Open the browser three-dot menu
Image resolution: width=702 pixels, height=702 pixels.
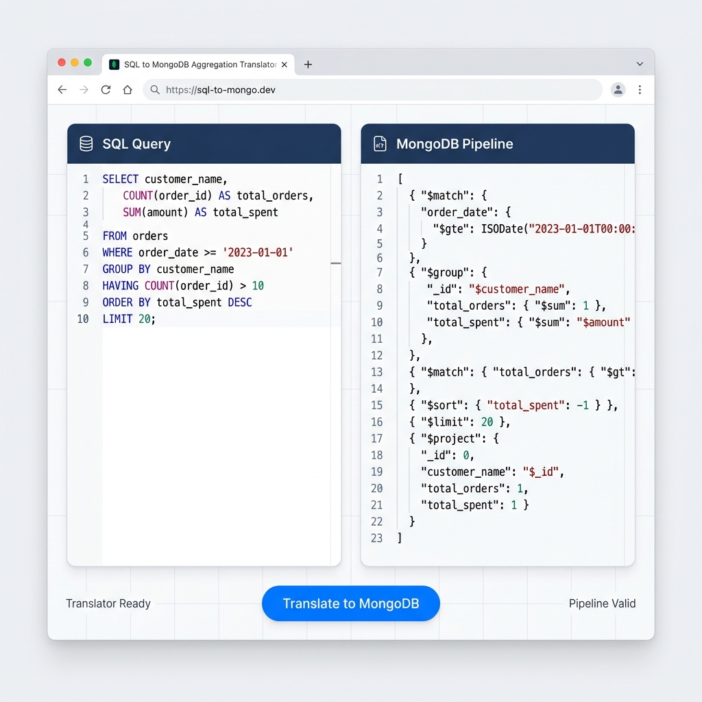pos(640,90)
